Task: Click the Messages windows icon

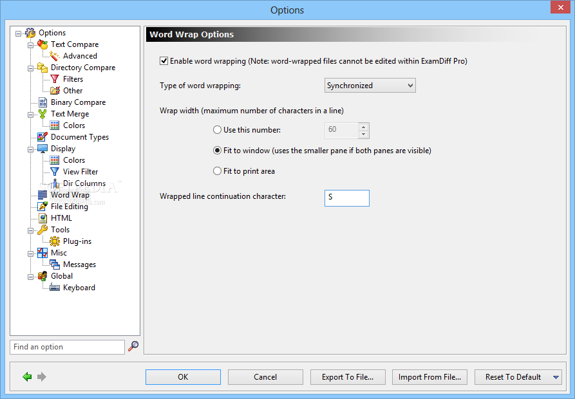Action: coord(55,264)
